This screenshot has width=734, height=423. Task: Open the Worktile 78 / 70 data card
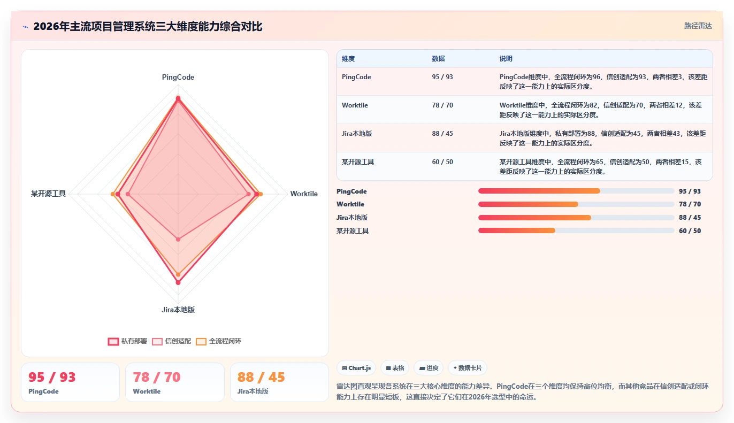click(175, 382)
